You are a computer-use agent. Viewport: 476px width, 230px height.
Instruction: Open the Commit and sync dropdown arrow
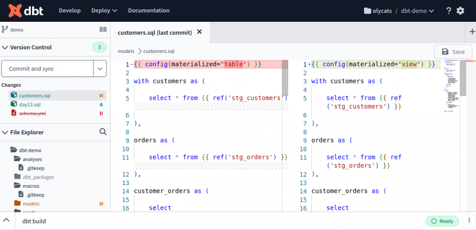click(x=100, y=69)
